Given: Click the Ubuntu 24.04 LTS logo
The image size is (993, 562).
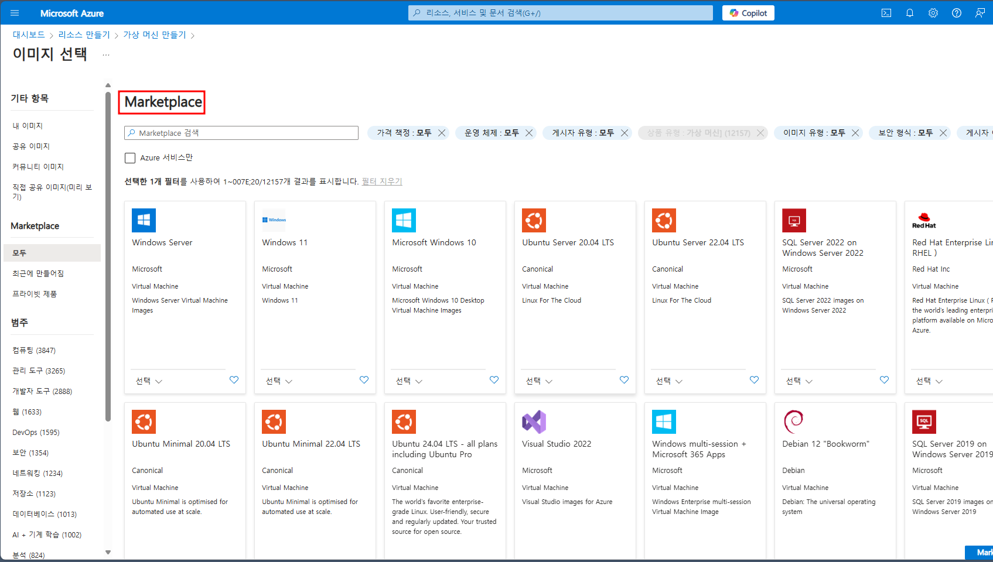Looking at the screenshot, I should coord(404,421).
